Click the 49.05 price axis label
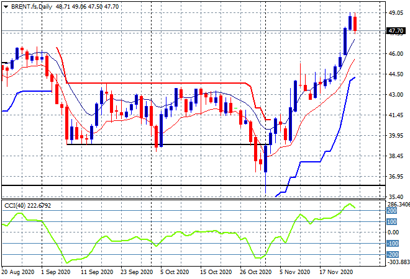The image size is (410, 279). pyautogui.click(x=396, y=13)
